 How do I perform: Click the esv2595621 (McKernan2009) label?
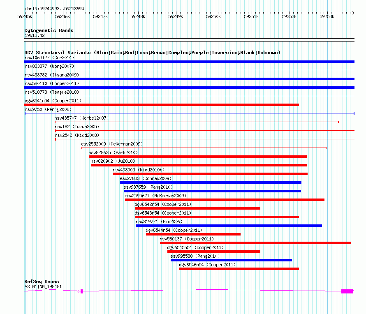155,196
